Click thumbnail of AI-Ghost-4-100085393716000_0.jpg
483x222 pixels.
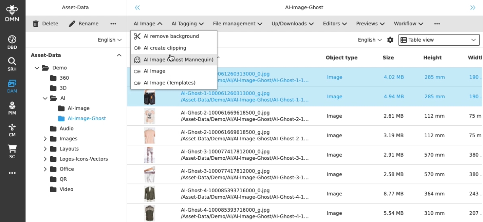click(x=149, y=194)
